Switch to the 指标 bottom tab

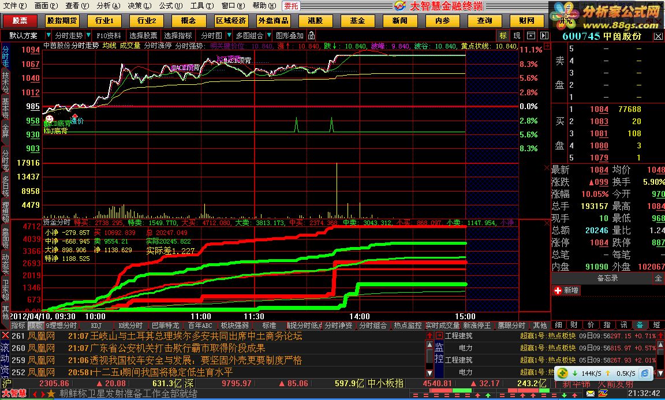[x=18, y=326]
